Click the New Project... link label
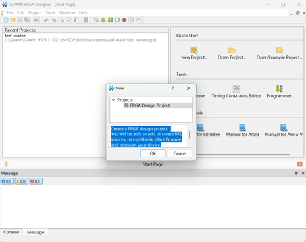The height and width of the screenshot is (242, 306). tap(194, 57)
